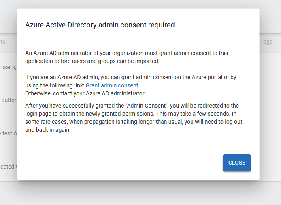Click the partially hidden 'users,' text behind dialog
Viewport: 281px width, 205px height.
coord(8,67)
